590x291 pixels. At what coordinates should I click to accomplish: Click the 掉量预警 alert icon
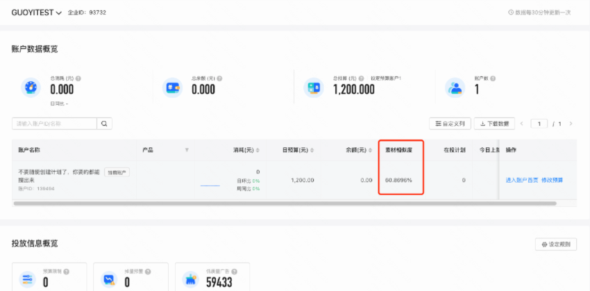(x=109, y=279)
